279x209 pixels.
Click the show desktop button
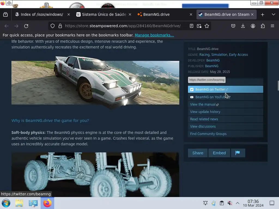coord(272,203)
